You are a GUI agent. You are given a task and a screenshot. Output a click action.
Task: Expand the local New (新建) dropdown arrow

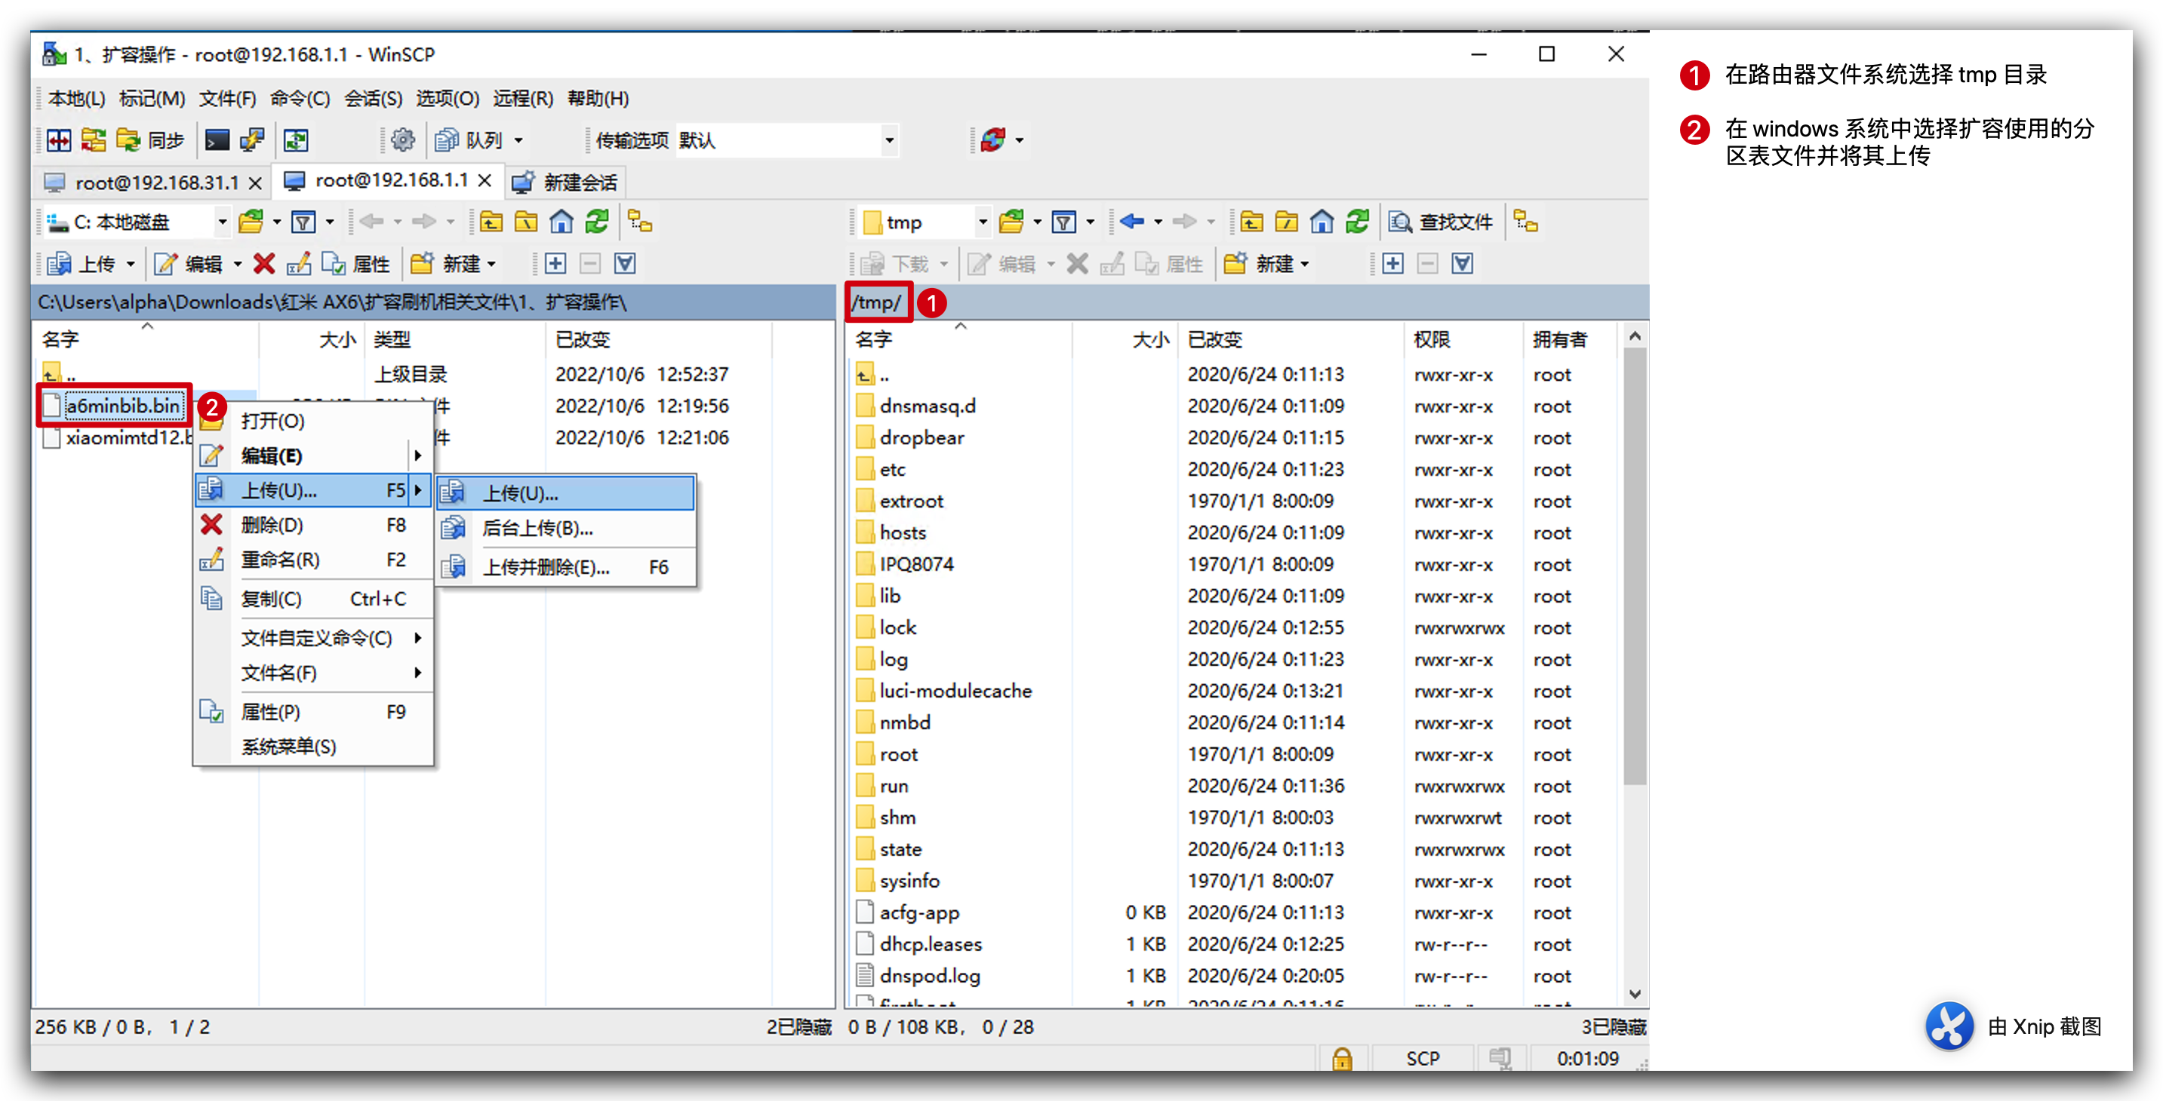491,265
